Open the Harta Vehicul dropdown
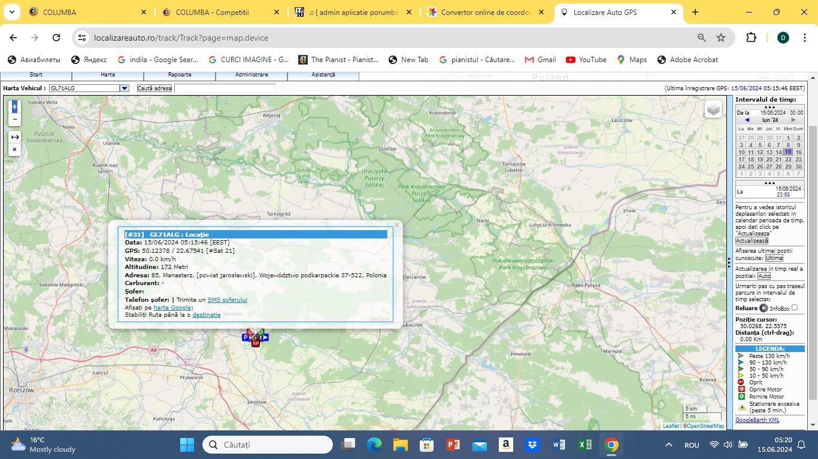 125,88
